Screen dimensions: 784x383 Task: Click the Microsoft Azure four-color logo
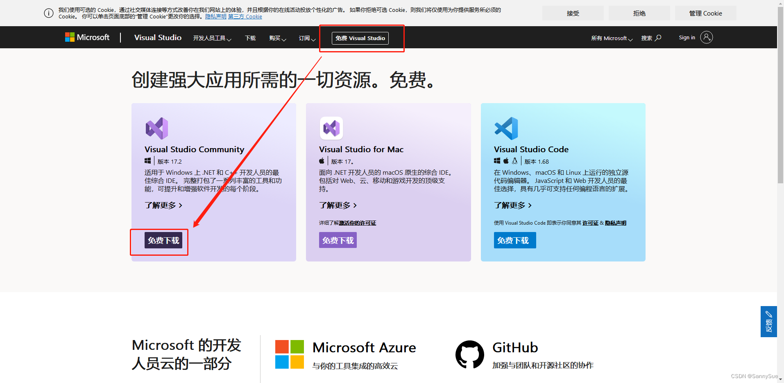click(x=290, y=354)
